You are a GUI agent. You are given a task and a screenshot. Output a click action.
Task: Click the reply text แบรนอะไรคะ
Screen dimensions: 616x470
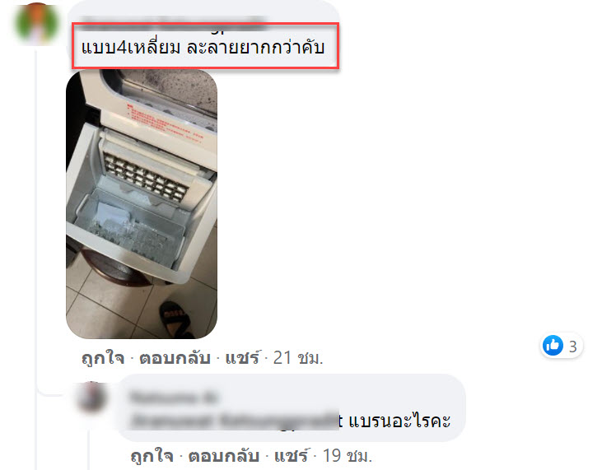(399, 421)
